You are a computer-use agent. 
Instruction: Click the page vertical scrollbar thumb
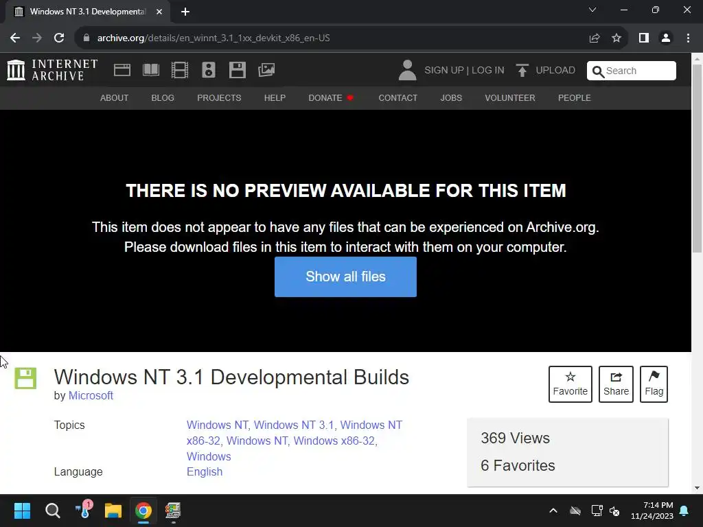point(698,159)
